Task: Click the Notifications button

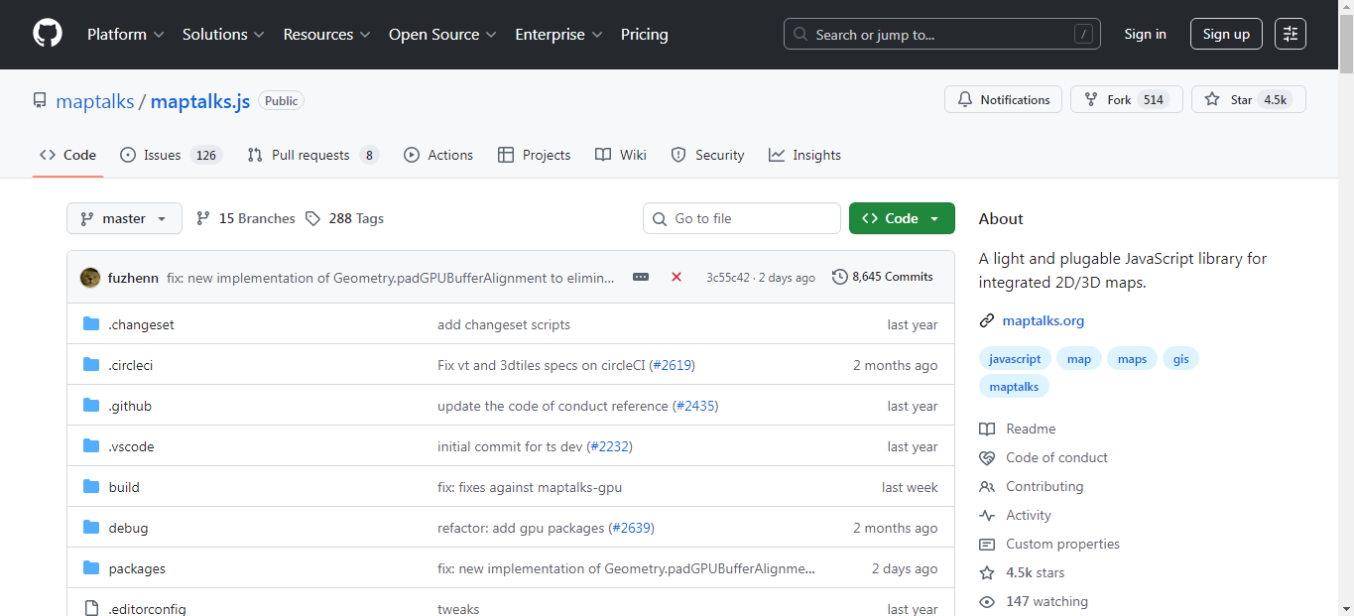Action: [1003, 99]
